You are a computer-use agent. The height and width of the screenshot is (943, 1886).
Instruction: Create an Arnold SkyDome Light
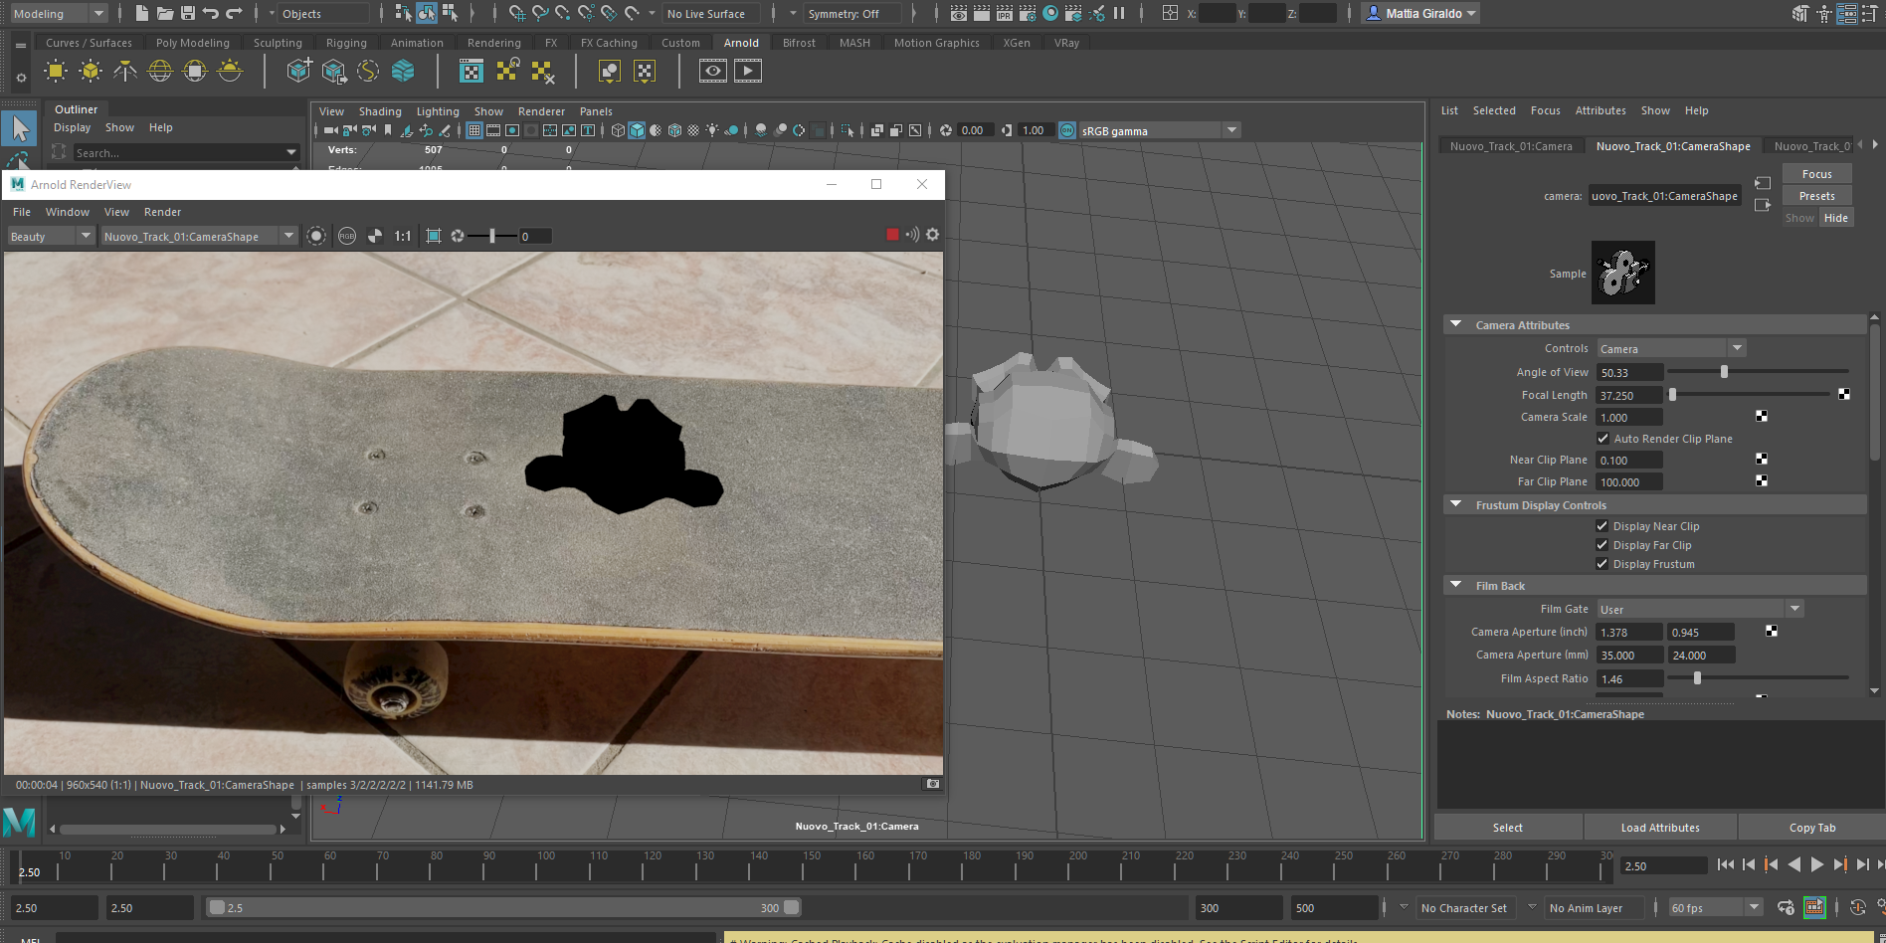tap(160, 71)
